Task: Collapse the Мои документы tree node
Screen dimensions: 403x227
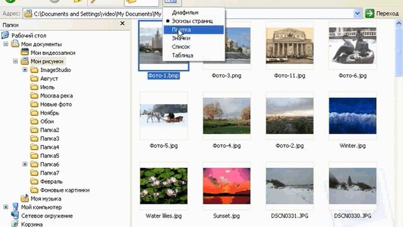Action: 6,44
